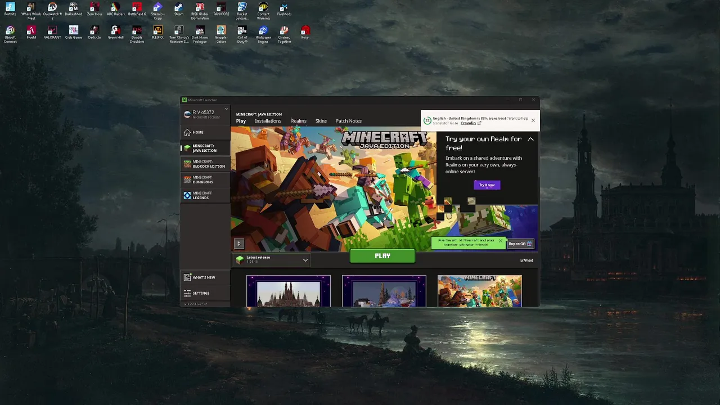Open the Double Shoulders desktop shortcut
Viewport: 720px width, 405px height.
pos(137,34)
